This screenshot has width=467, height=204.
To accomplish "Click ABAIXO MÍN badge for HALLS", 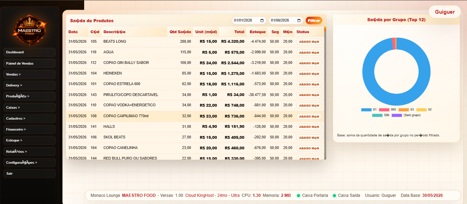I will 309,127.
